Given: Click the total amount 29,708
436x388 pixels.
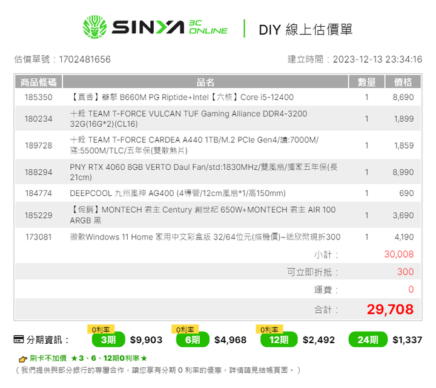Looking at the screenshot, I should [x=390, y=310].
